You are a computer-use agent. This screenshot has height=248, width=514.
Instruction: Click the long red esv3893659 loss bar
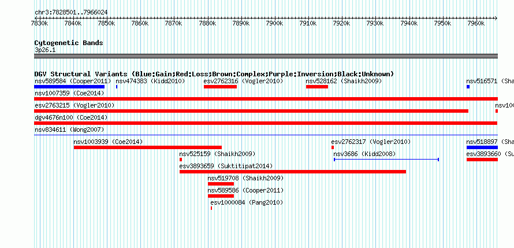293,172
